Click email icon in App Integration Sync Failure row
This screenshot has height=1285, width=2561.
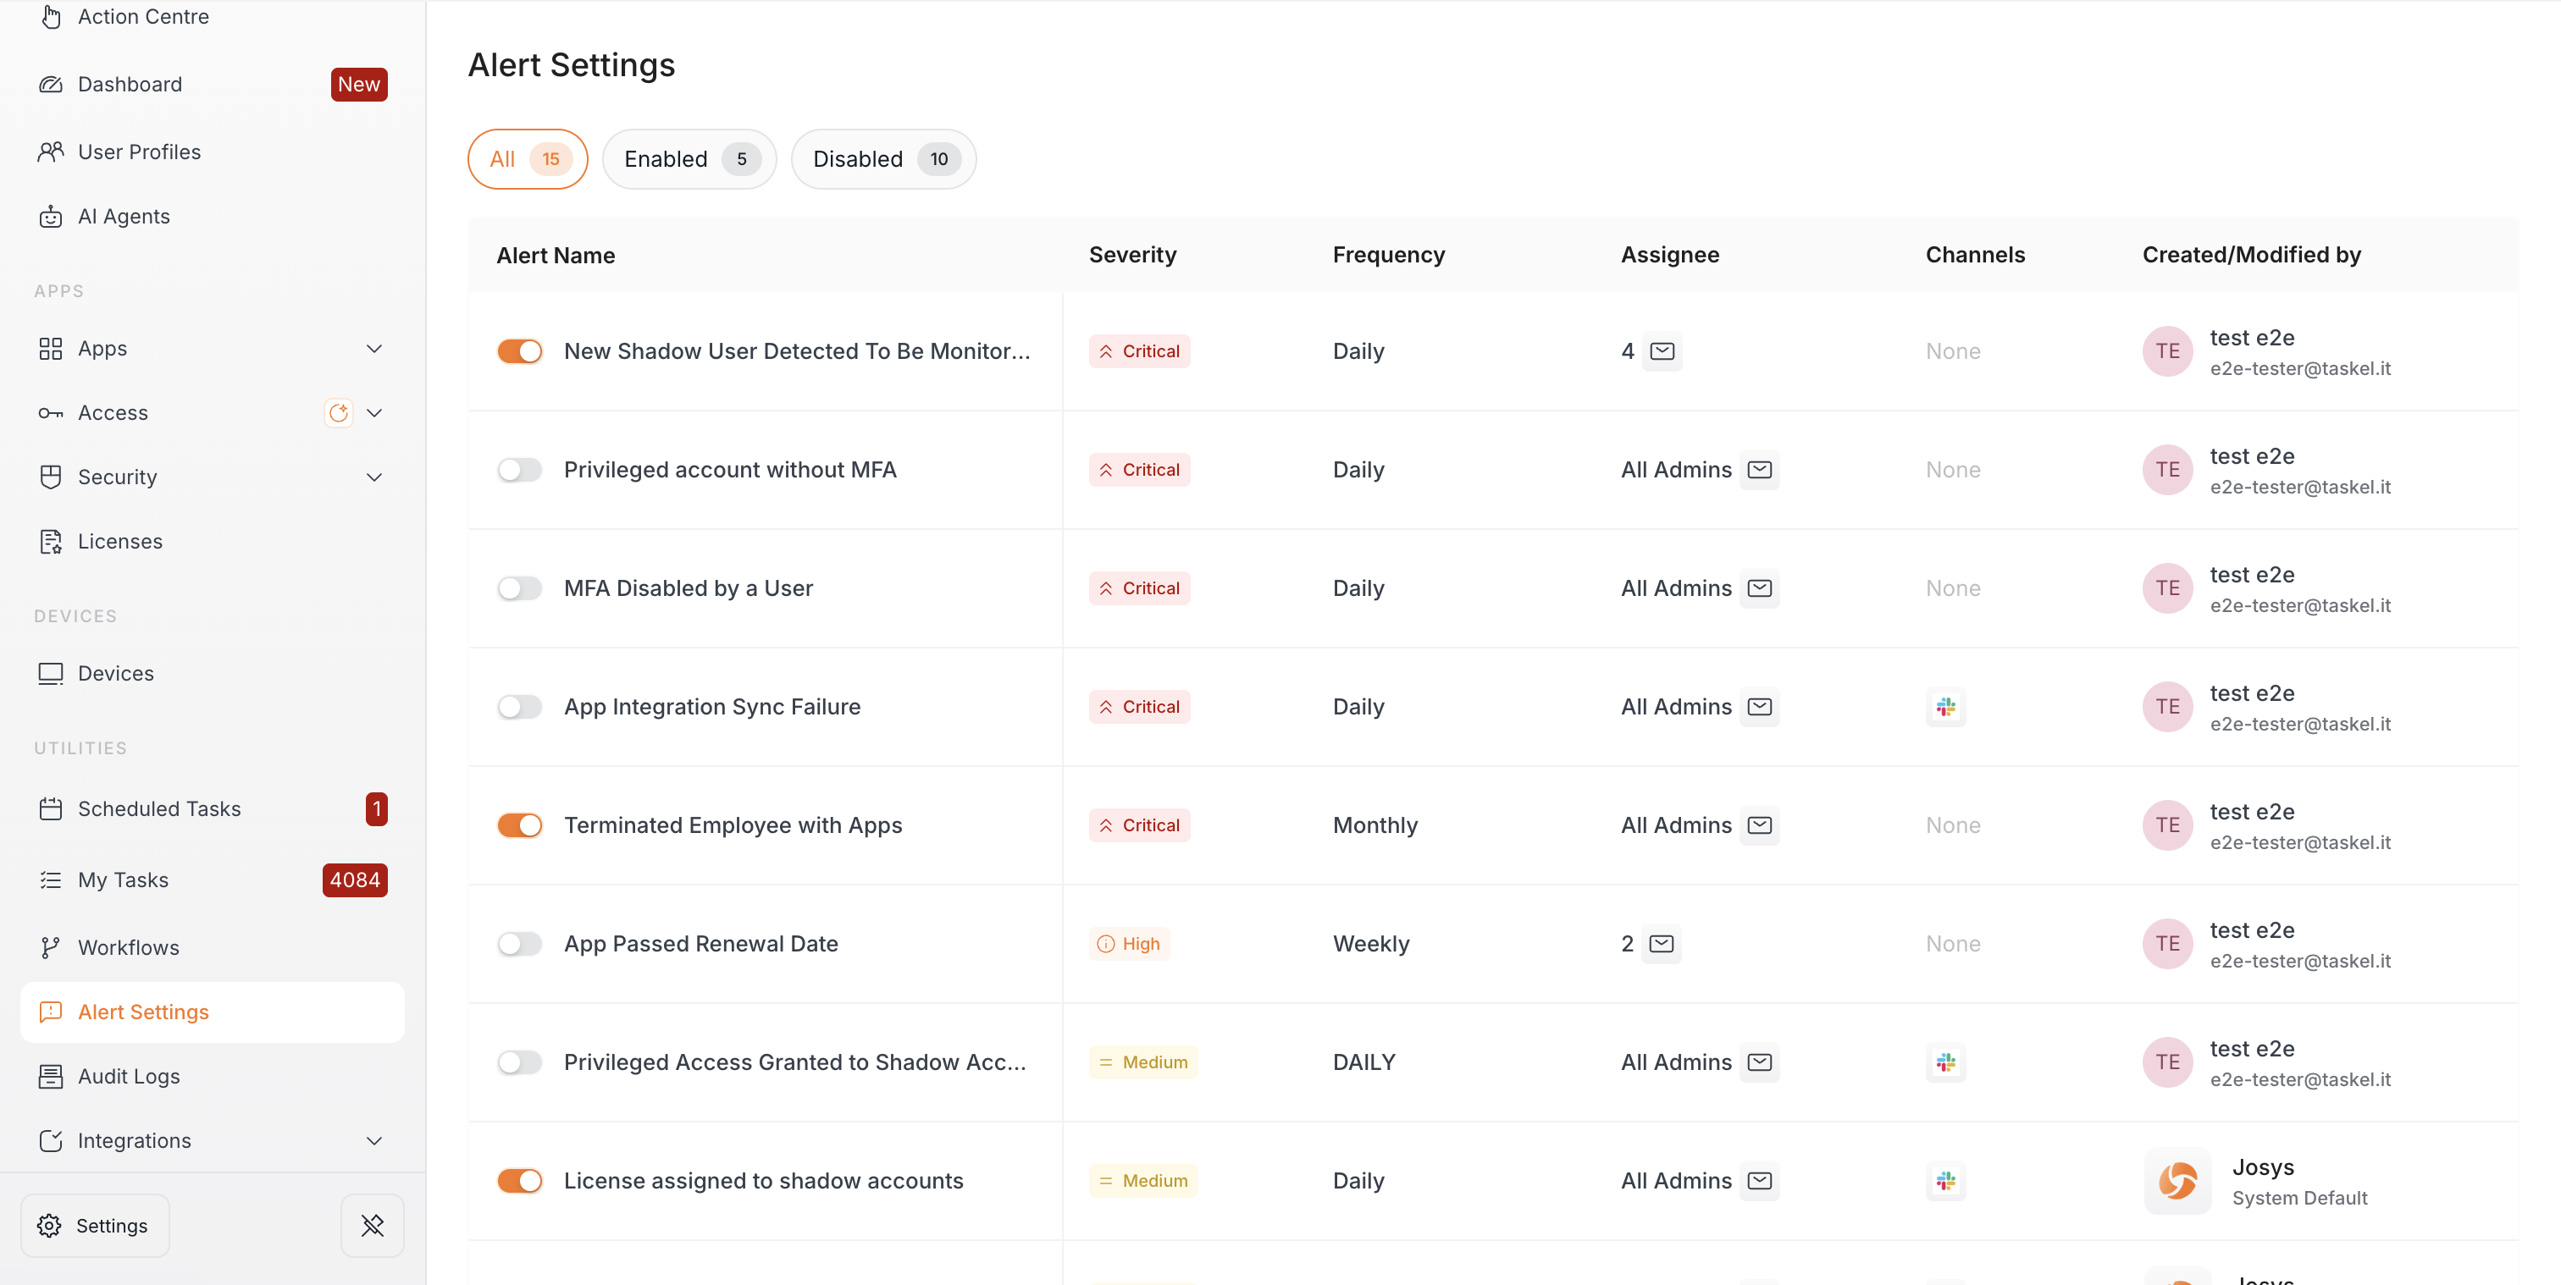pyautogui.click(x=1760, y=707)
